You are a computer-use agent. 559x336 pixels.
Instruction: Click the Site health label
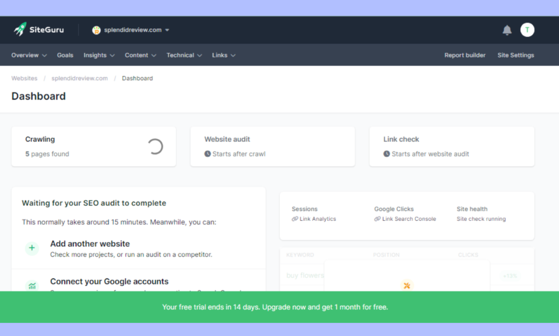click(x=472, y=209)
